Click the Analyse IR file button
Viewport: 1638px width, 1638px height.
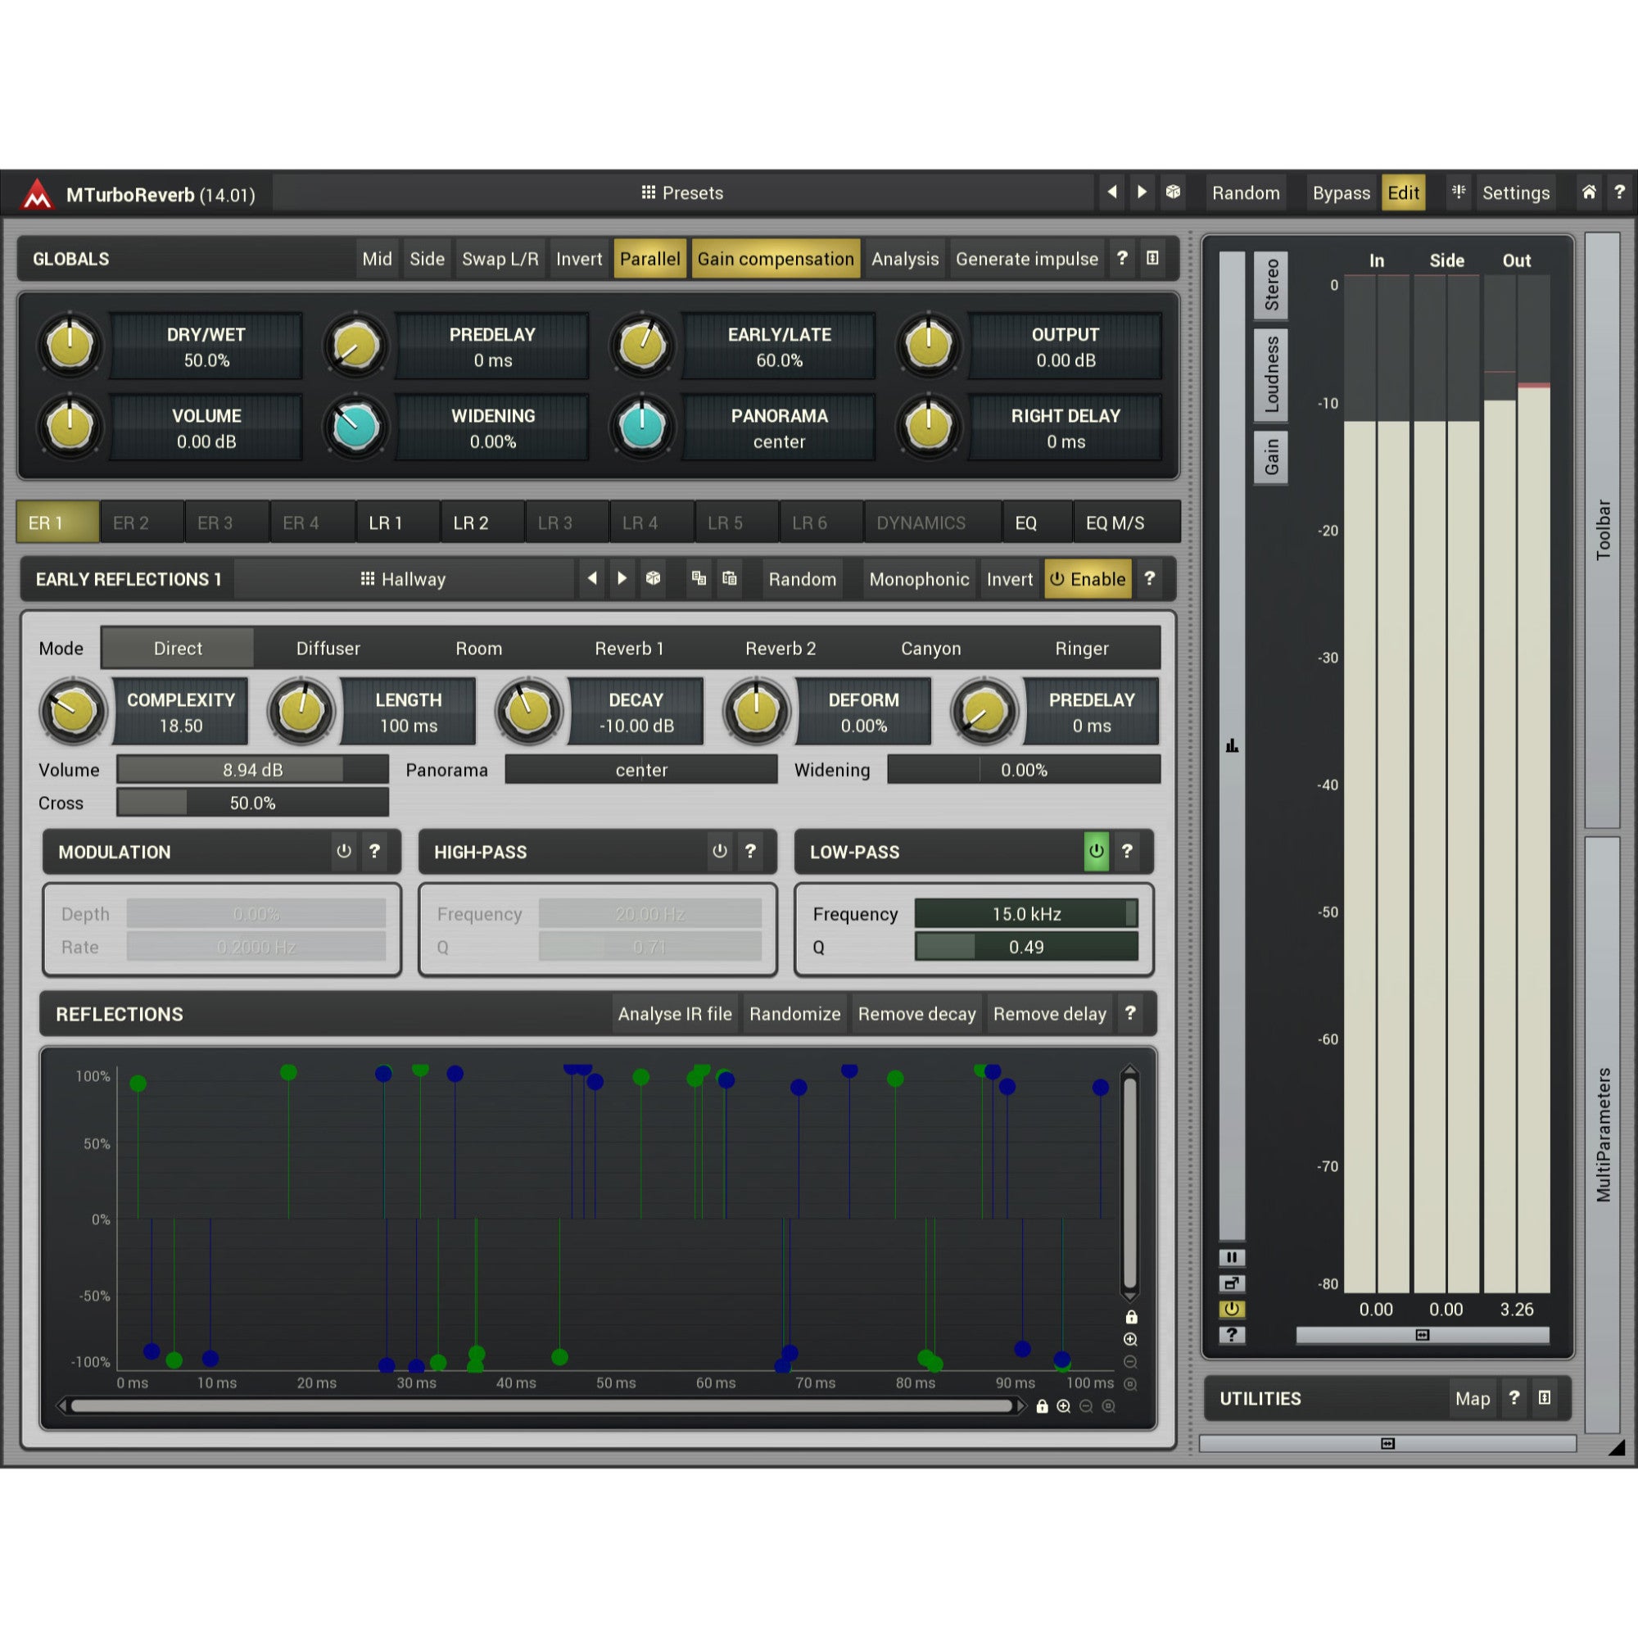coord(675,1014)
